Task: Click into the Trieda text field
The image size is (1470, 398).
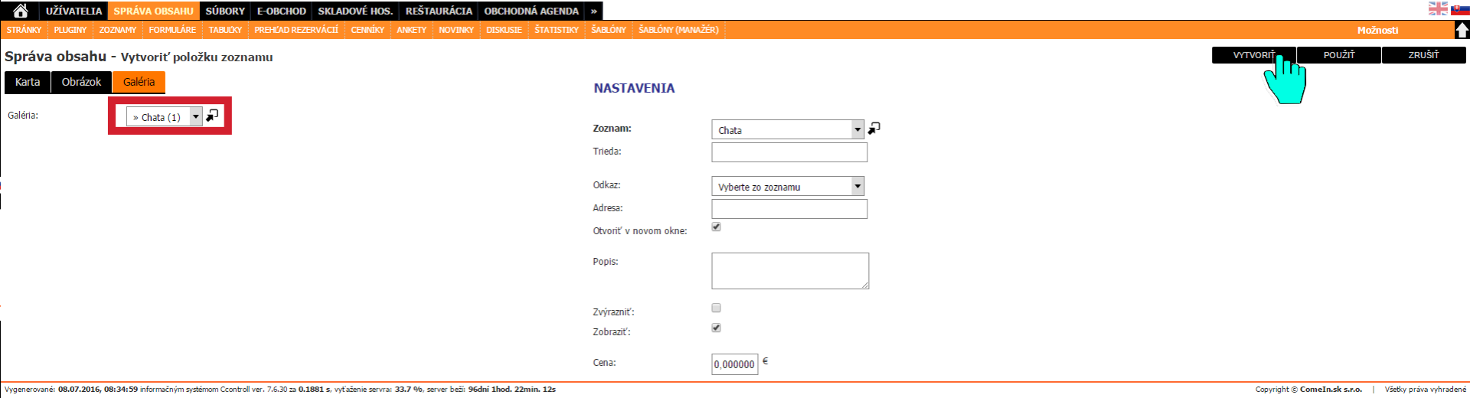Action: point(789,152)
